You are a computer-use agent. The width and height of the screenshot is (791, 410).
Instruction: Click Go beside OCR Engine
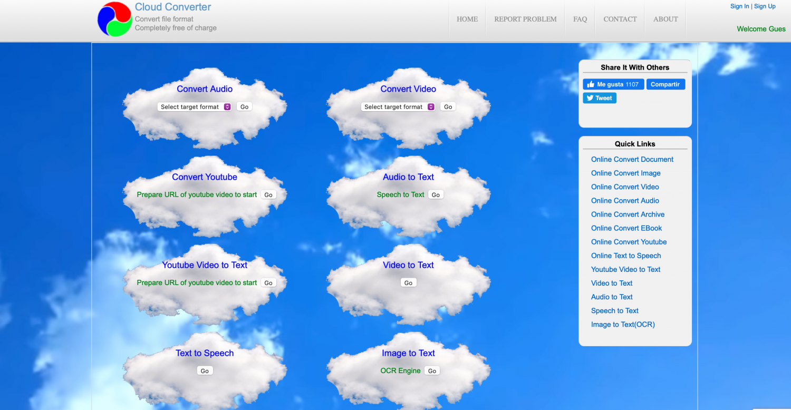pyautogui.click(x=432, y=371)
